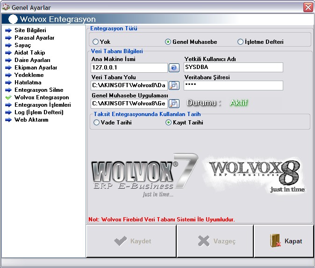Click the arrow icon beside Web Aktarım
Viewport: 315px width, 268px height.
click(8, 120)
